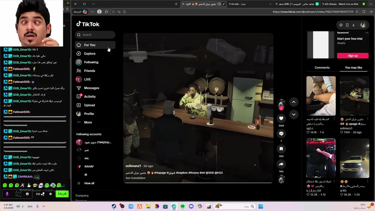
Task: Open emoji picker in chat box
Action: pyautogui.click(x=27, y=194)
